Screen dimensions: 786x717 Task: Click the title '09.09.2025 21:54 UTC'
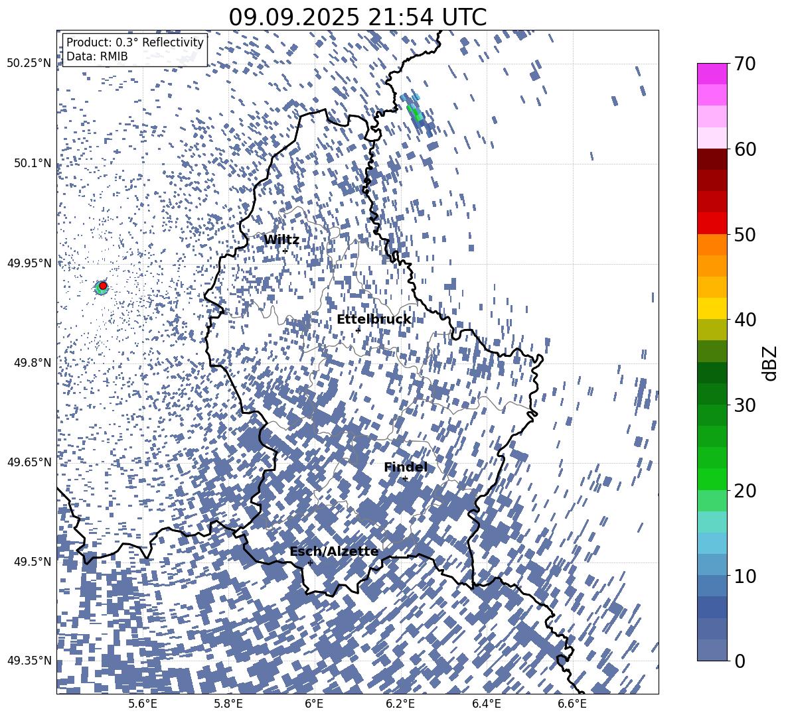pyautogui.click(x=357, y=17)
